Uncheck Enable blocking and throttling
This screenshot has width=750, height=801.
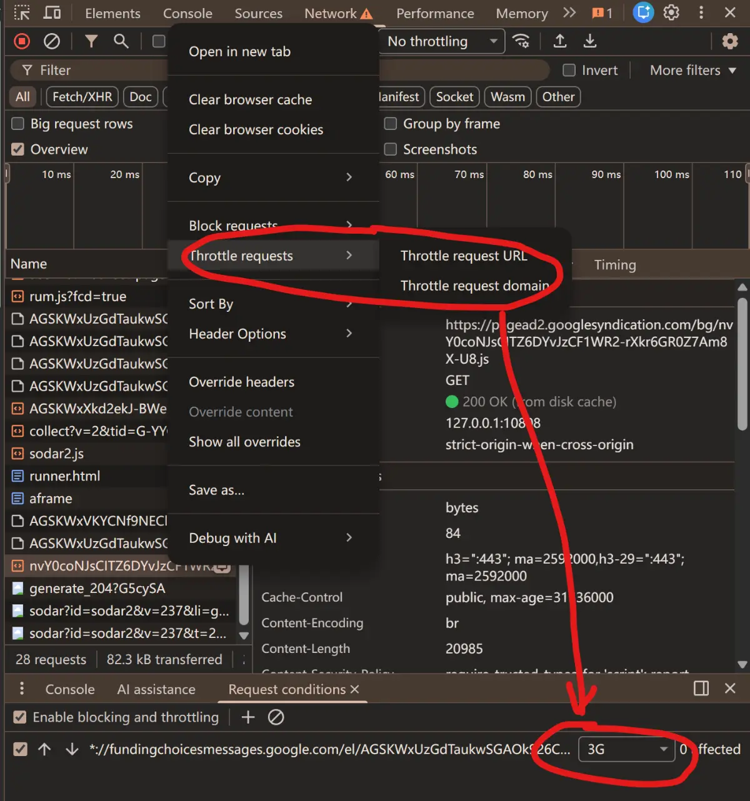[20, 717]
